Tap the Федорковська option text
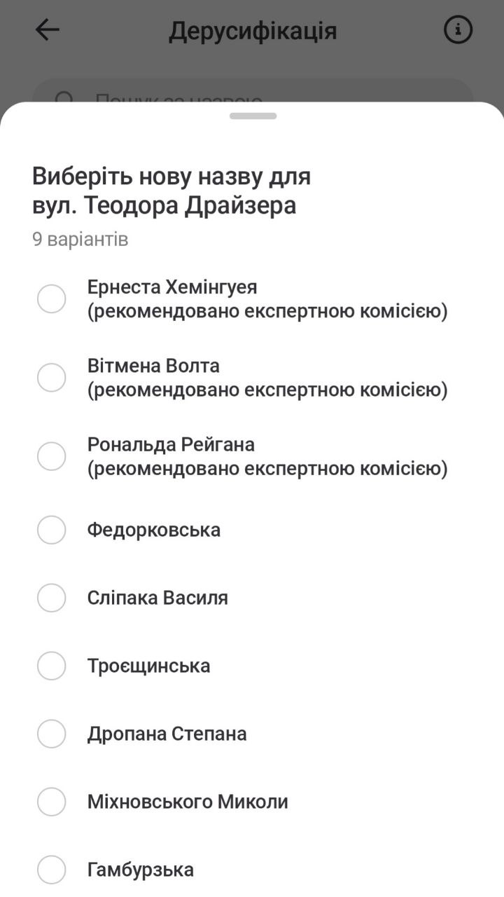 click(153, 530)
